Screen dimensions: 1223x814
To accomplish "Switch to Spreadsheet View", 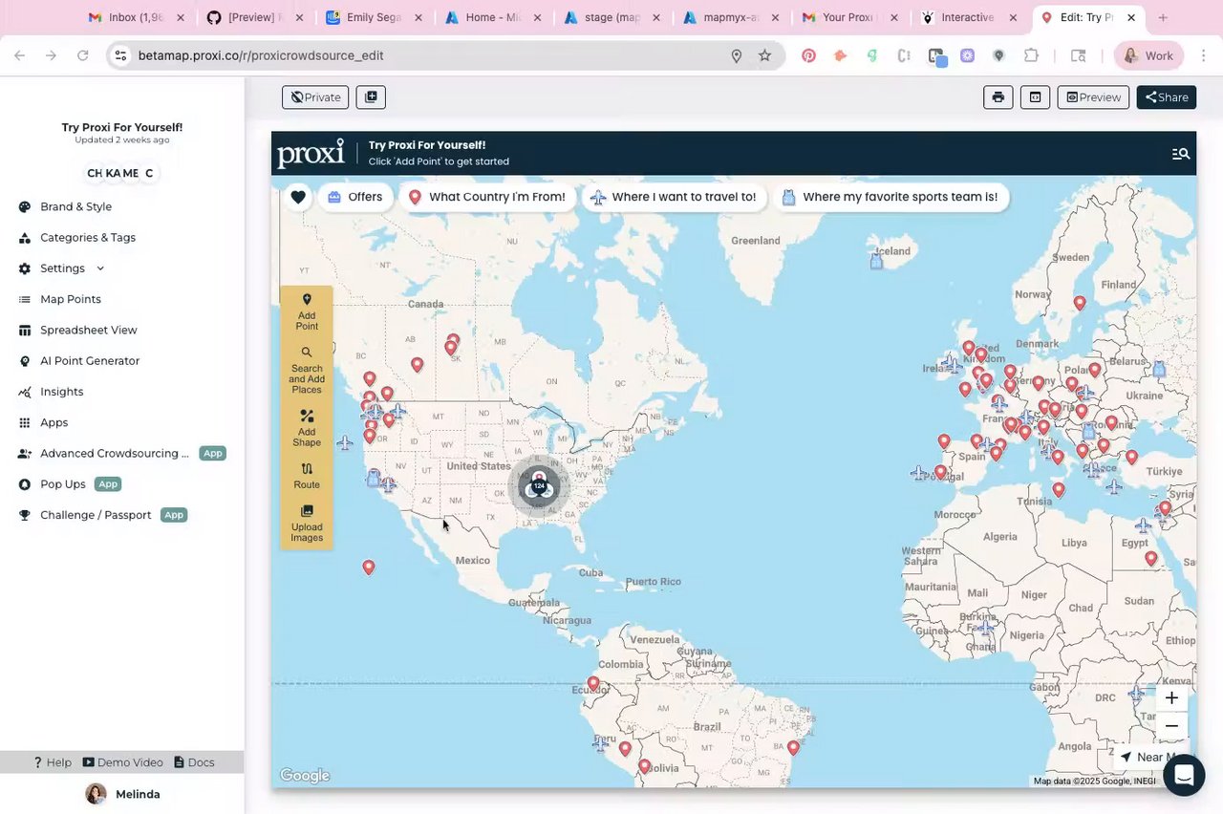I will point(89,330).
